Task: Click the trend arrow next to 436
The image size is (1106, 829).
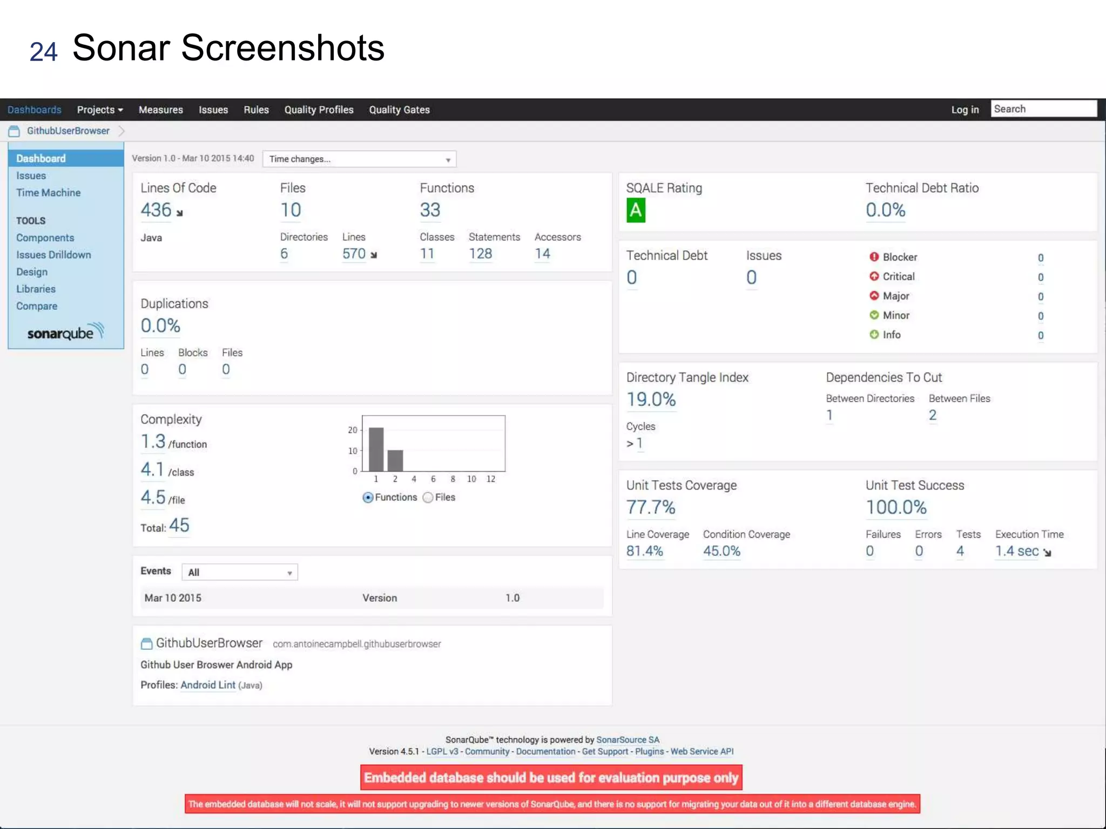Action: [180, 213]
